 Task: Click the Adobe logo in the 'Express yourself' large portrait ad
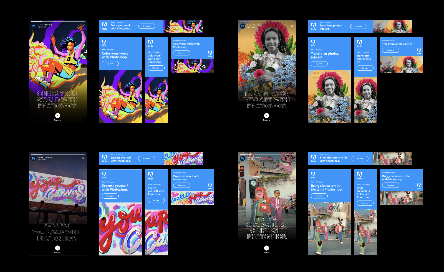click(x=104, y=175)
